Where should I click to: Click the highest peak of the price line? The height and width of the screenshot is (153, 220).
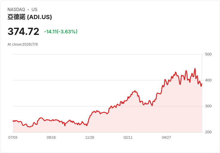click(195, 69)
